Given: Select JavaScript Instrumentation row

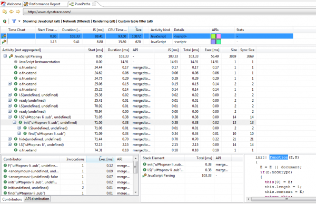Looking at the screenshot, I should (128, 62).
